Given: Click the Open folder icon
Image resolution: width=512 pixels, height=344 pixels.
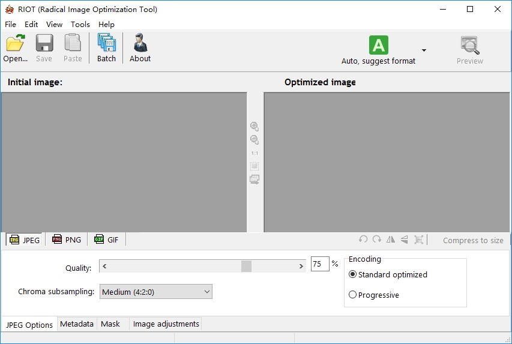Looking at the screenshot, I should tap(16, 43).
